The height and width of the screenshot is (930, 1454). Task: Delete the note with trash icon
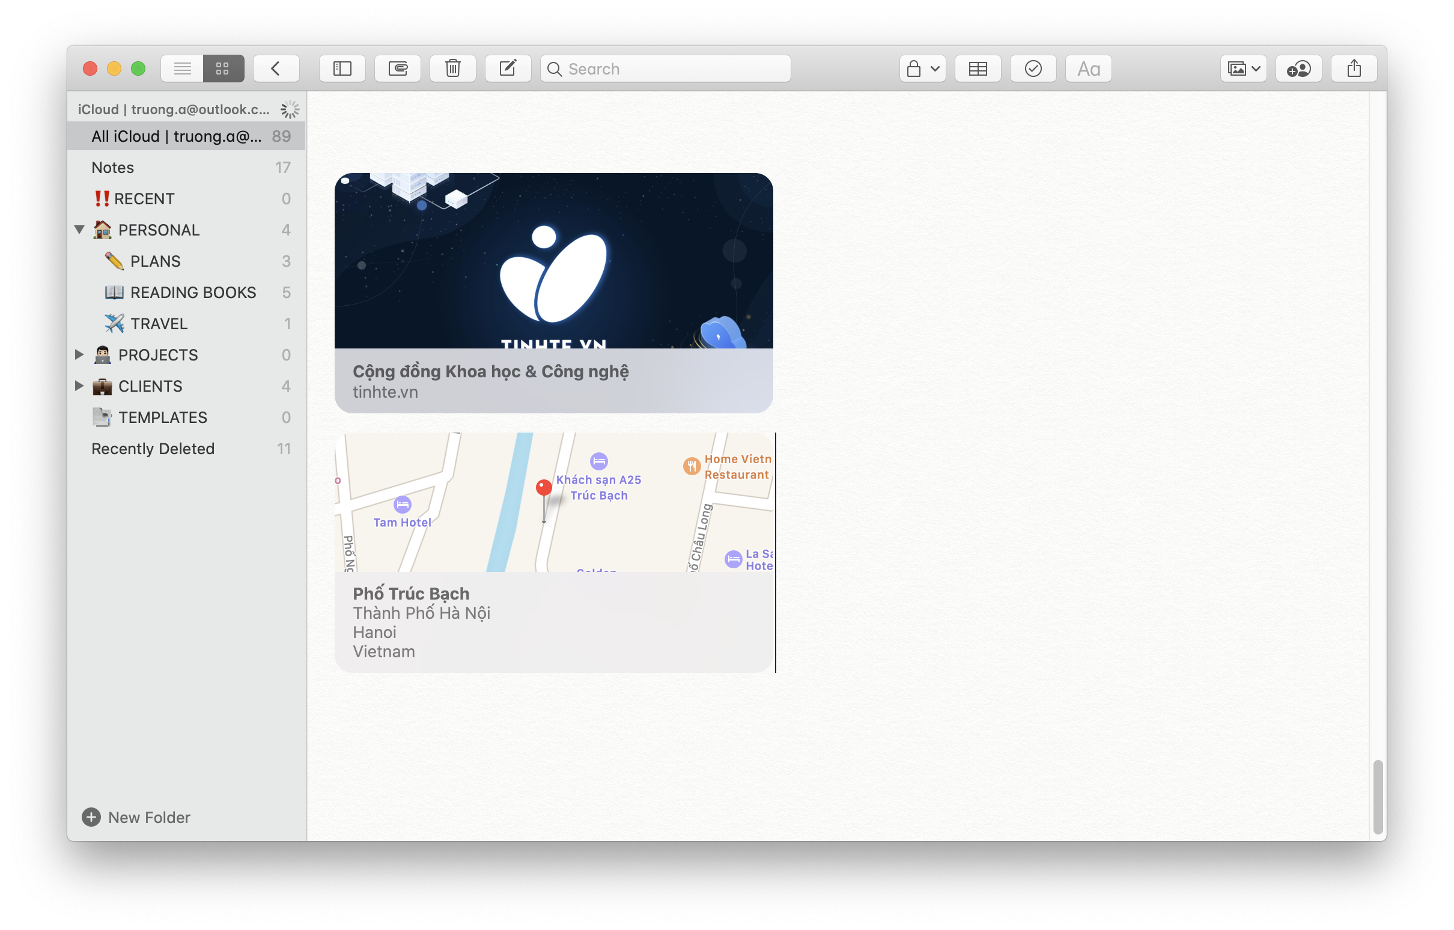453,68
